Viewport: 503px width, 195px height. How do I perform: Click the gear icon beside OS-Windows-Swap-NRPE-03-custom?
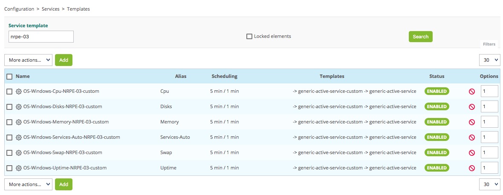[19, 152]
